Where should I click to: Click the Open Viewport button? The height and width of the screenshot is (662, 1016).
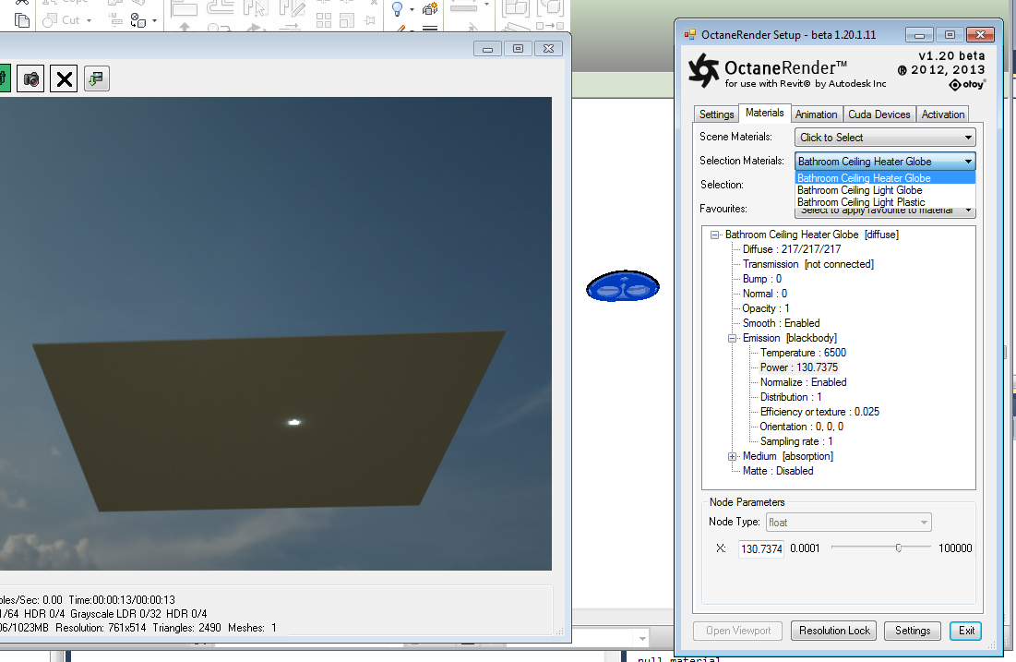(x=738, y=631)
